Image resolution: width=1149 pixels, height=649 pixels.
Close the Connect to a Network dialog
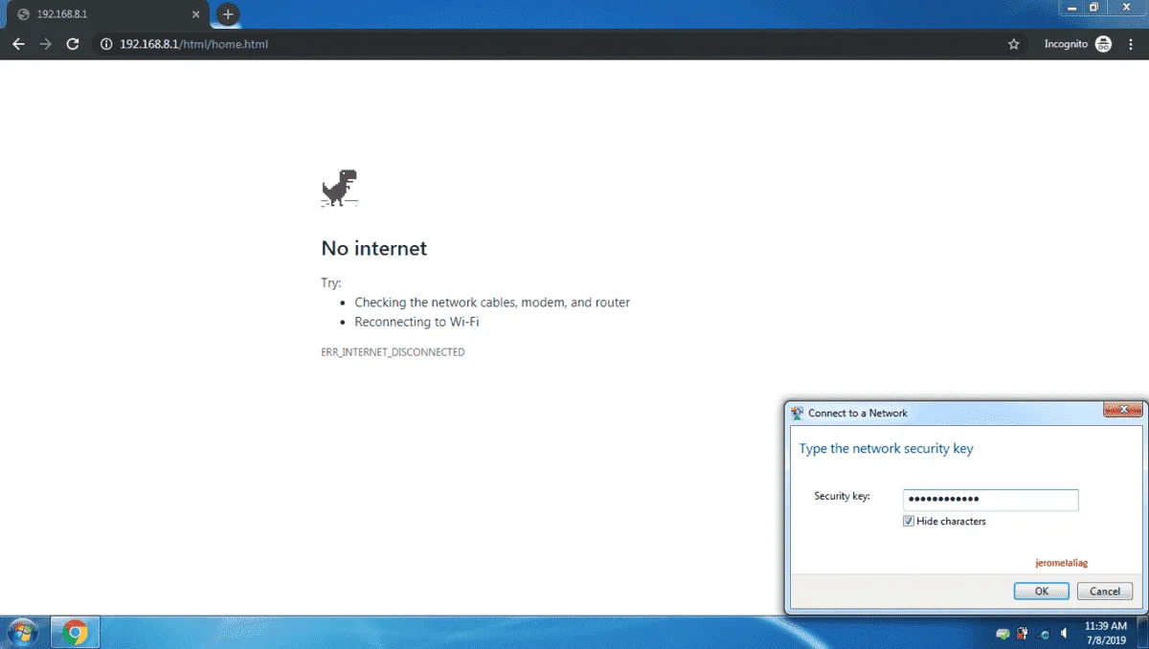(1122, 410)
